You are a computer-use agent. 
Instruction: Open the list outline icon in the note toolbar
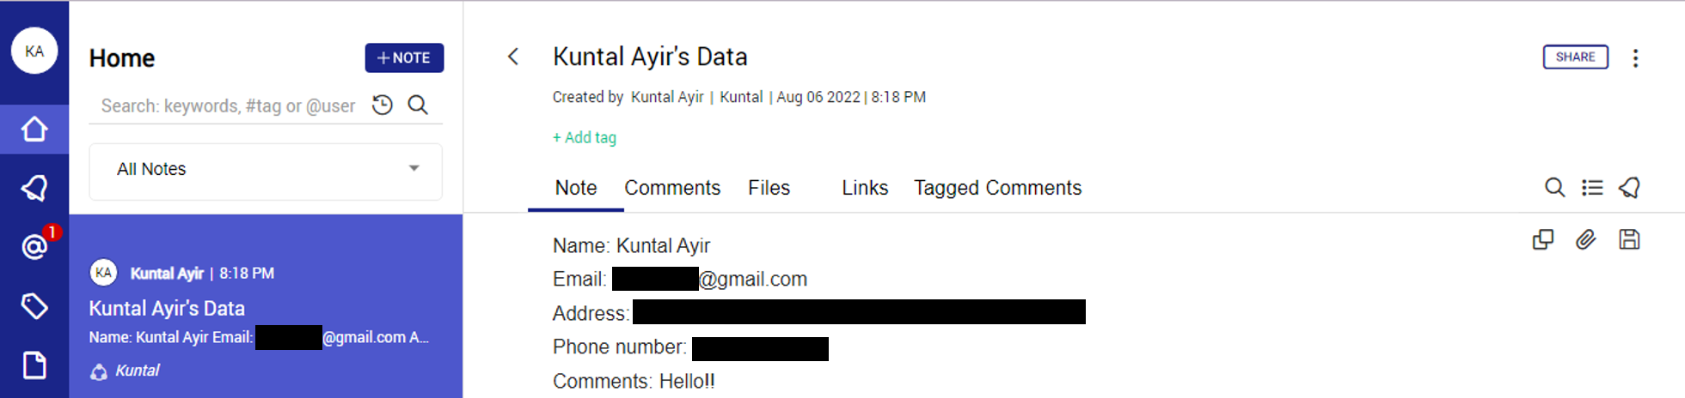click(x=1592, y=187)
